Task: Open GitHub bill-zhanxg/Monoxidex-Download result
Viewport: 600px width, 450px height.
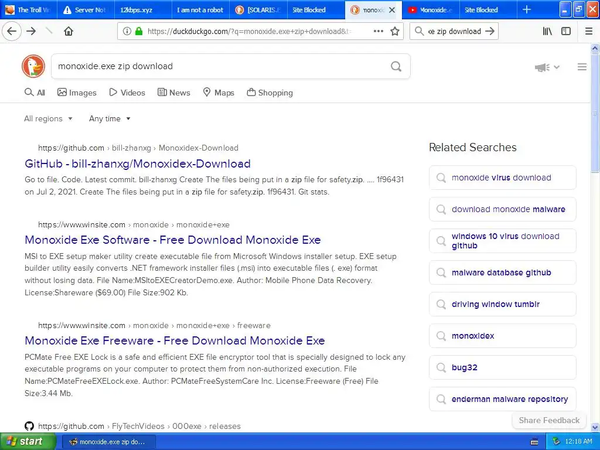Action: (137, 164)
